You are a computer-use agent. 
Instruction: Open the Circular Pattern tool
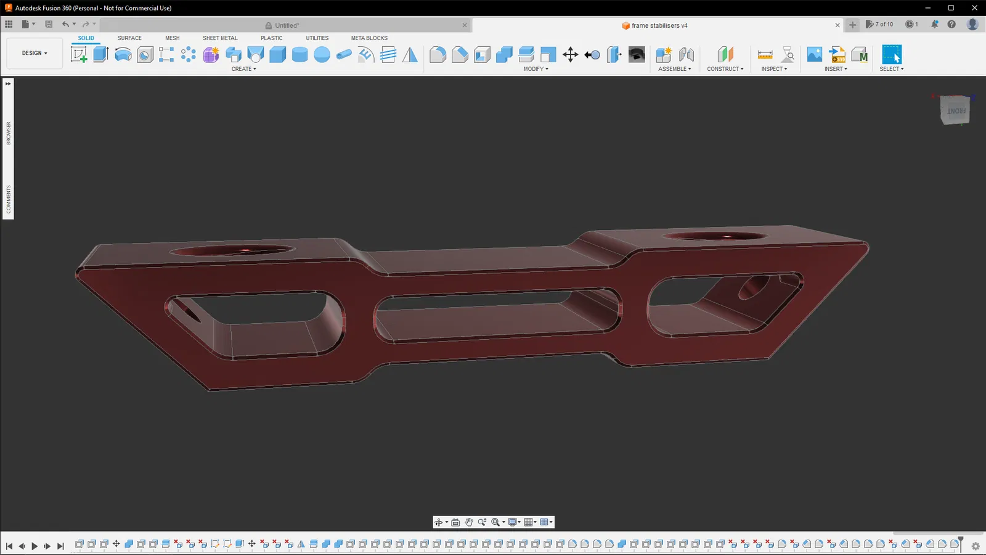pyautogui.click(x=189, y=54)
